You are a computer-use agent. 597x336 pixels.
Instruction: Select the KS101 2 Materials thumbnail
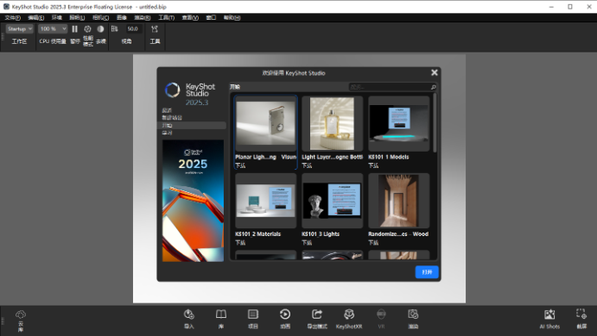click(x=266, y=201)
